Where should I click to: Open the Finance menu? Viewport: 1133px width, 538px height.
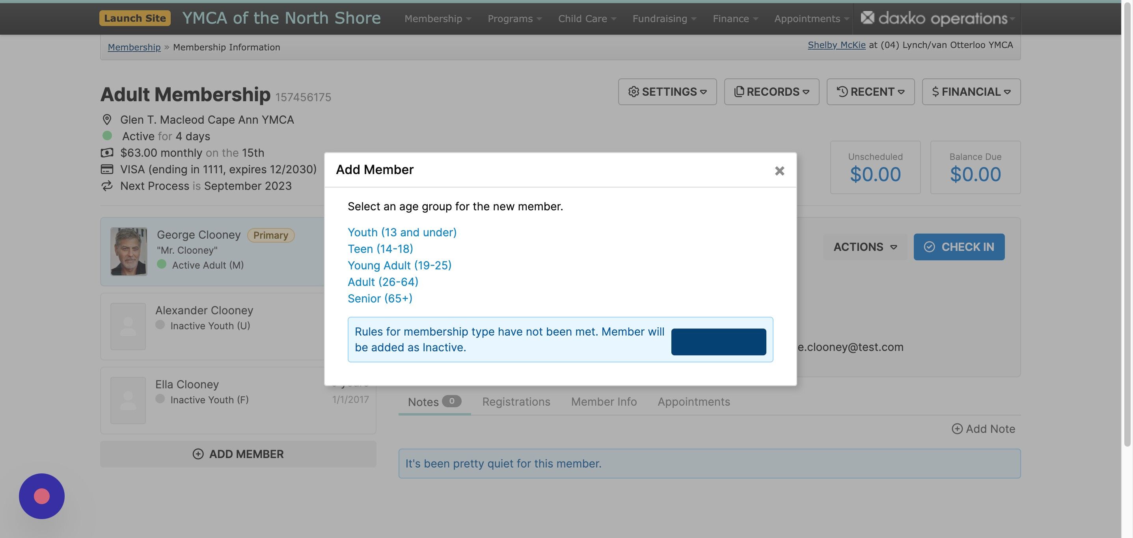click(735, 19)
